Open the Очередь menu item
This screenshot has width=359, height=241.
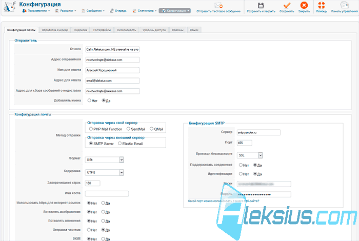[118, 11]
